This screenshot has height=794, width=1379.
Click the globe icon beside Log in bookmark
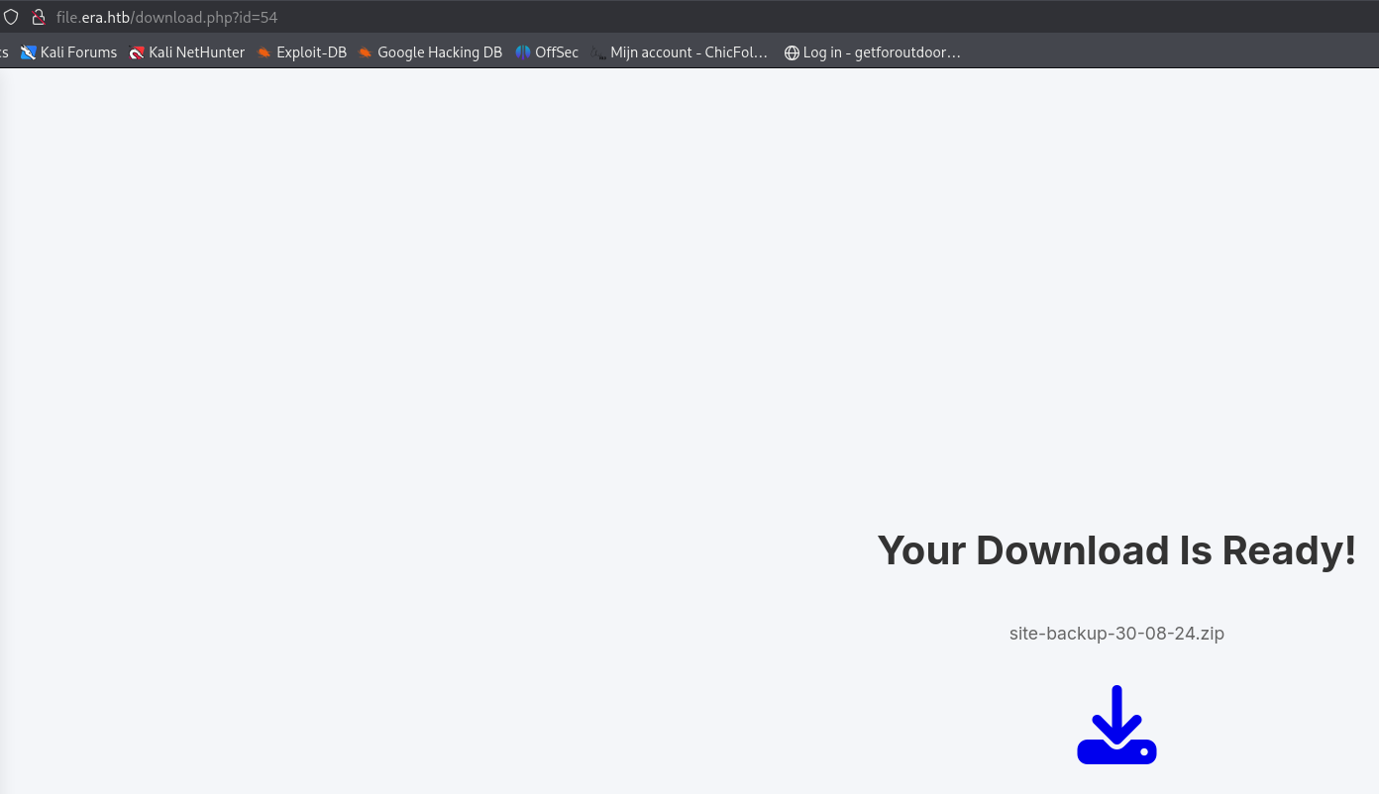(792, 52)
